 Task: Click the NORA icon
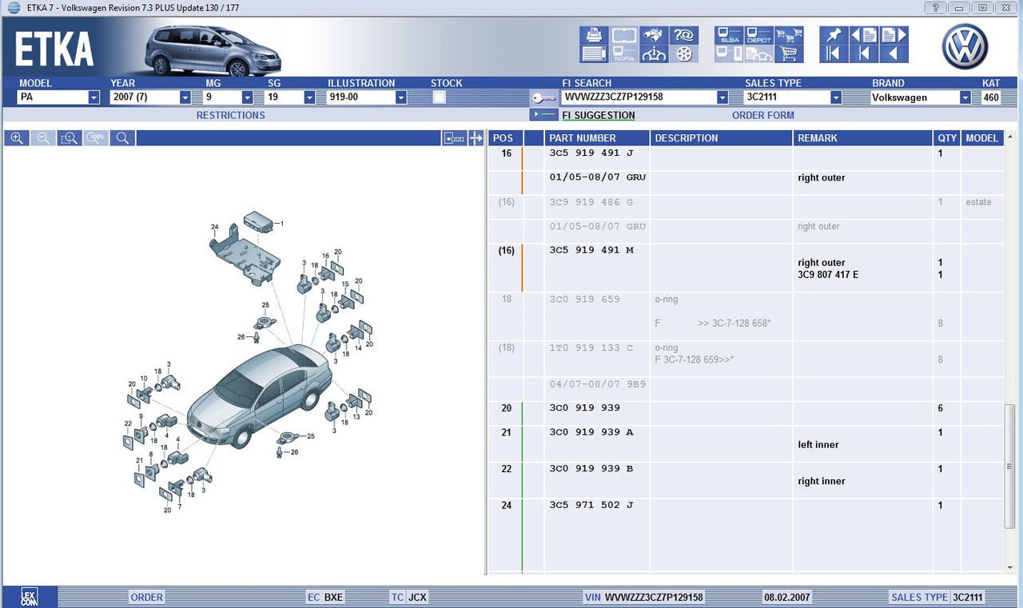[624, 54]
